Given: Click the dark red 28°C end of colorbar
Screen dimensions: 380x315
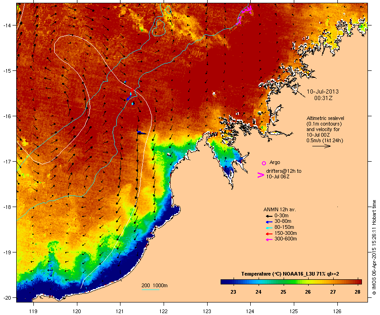Looking at the screenshot, I should pyautogui.click(x=359, y=282).
